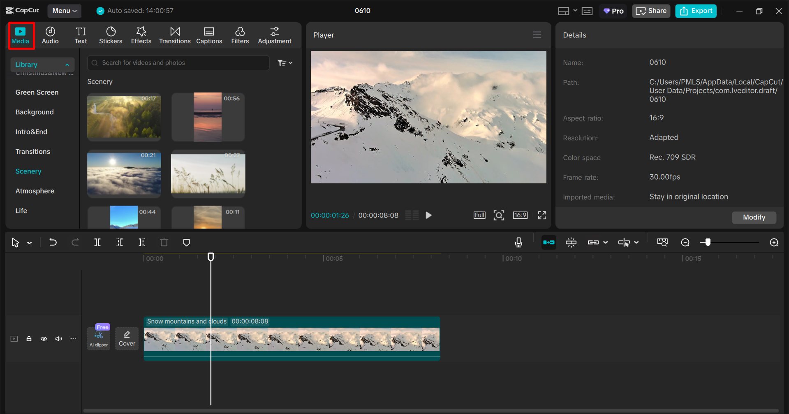Zoom the timeline out with the magnifier icon

click(685, 242)
